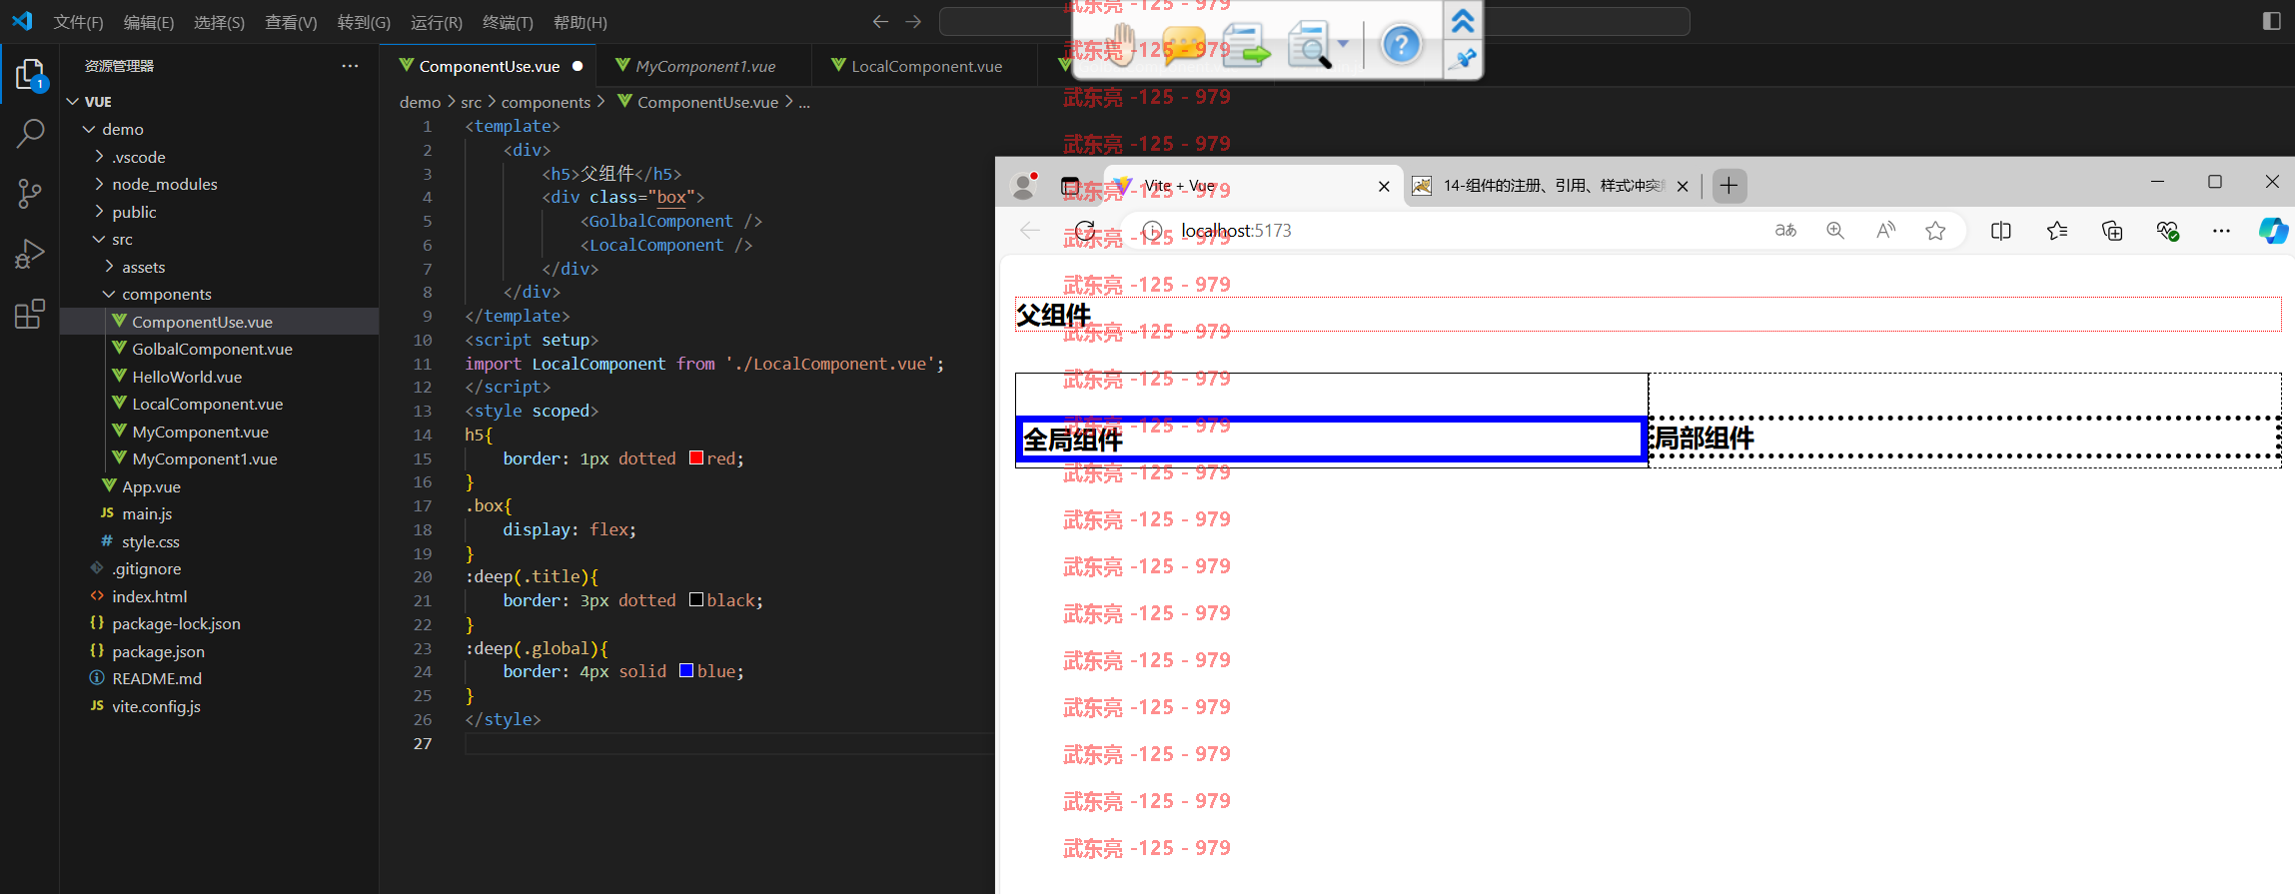Open browser zoom control icon
Screen dimensions: 2295x894
tap(1835, 231)
